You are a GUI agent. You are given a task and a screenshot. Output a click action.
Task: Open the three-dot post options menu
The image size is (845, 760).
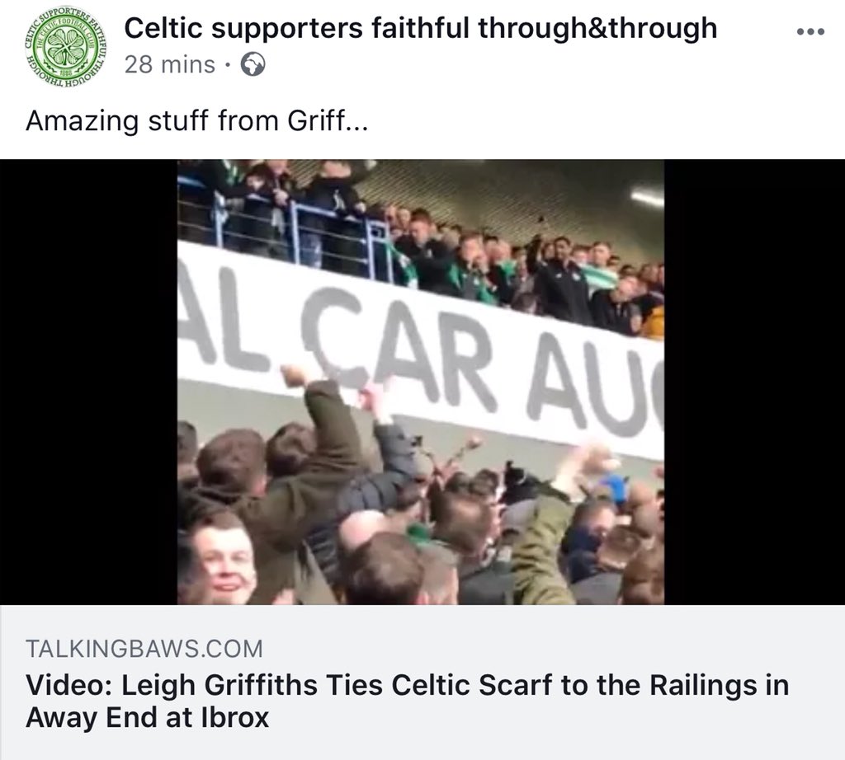click(810, 32)
